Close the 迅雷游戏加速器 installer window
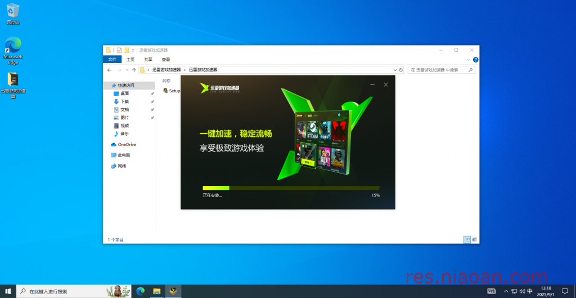This screenshot has height=298, width=576. [386, 84]
